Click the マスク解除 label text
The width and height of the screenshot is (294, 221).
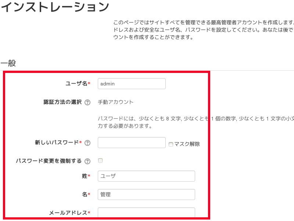[187, 144]
